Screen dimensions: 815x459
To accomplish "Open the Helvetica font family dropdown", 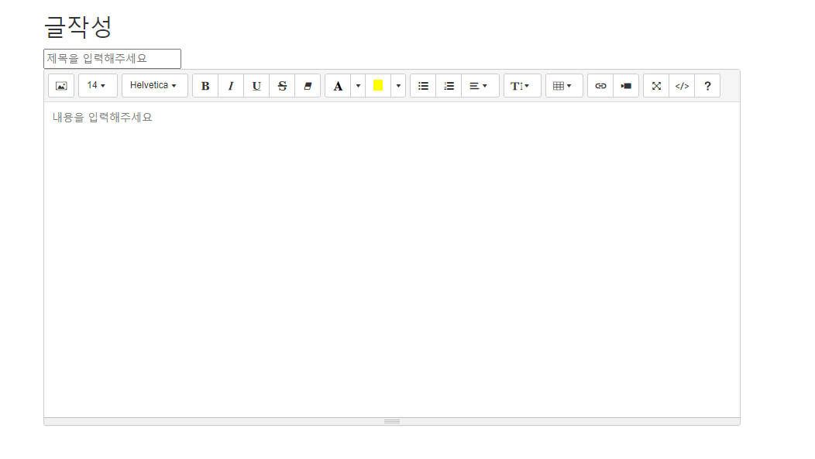I will coord(154,86).
